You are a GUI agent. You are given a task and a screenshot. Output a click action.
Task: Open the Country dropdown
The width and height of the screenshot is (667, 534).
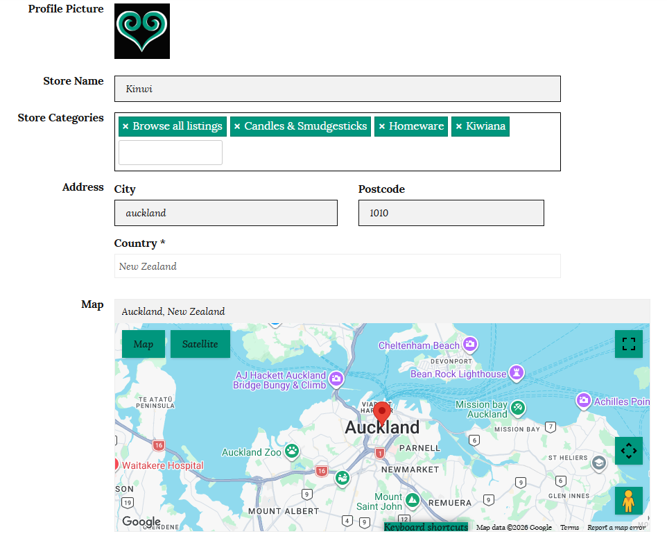point(338,266)
